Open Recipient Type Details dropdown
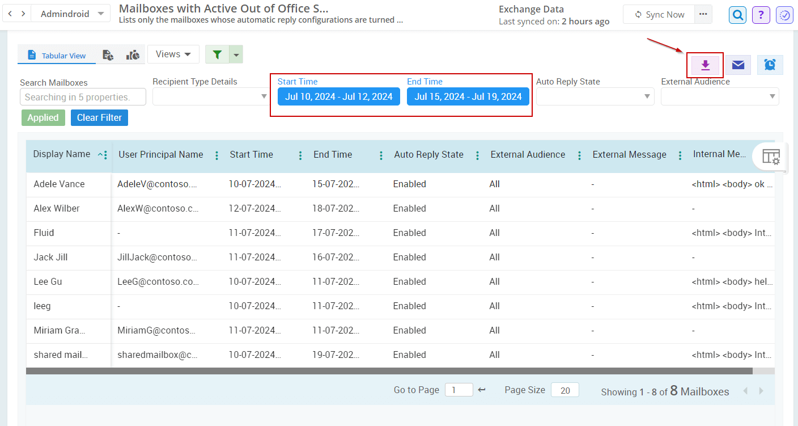This screenshot has width=798, height=426. [x=211, y=96]
